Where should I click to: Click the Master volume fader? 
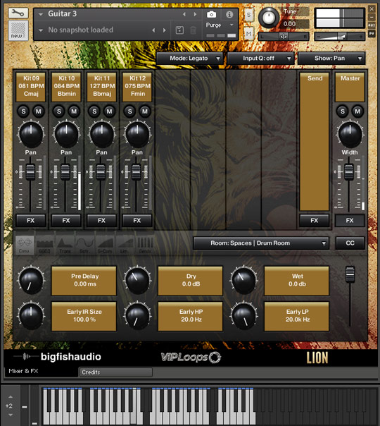click(x=349, y=171)
